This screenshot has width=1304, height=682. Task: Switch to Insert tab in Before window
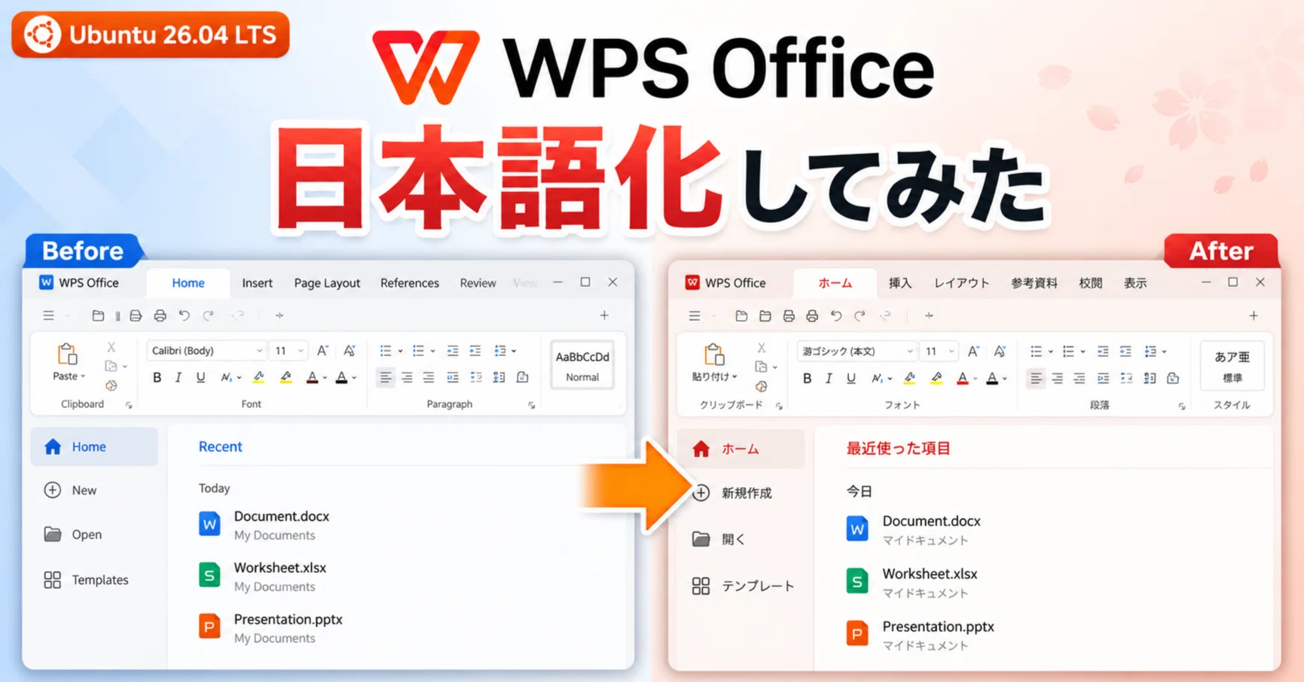(x=257, y=283)
